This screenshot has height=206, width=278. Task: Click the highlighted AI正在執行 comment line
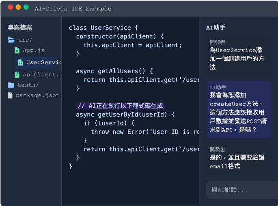tap(120, 106)
